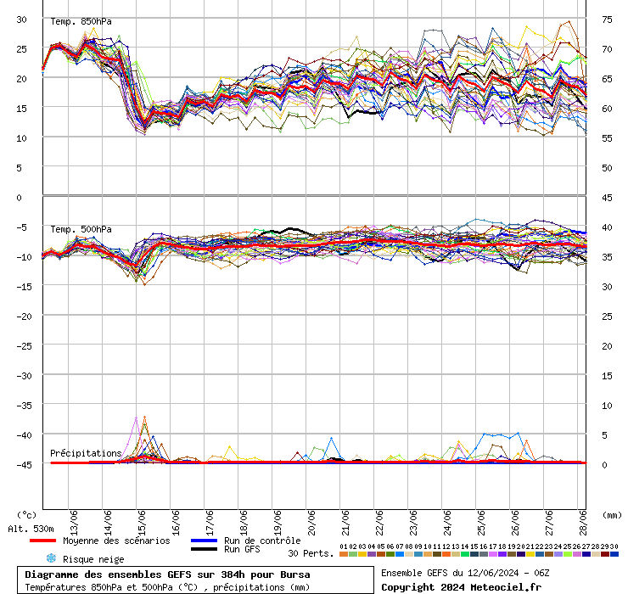Click the Moyenne des scénarios legend label
Viewport: 628px width, 594px height.
[116, 541]
